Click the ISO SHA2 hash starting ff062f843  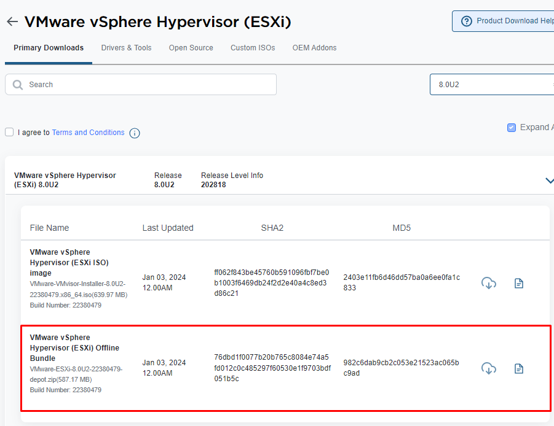tap(272, 283)
